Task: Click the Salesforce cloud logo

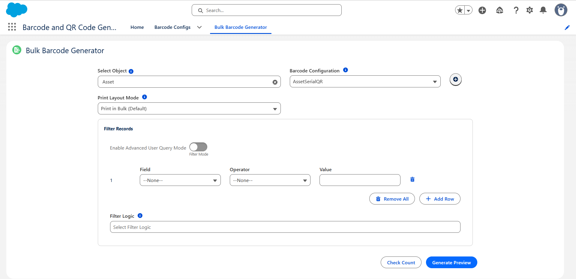Action: (16, 10)
